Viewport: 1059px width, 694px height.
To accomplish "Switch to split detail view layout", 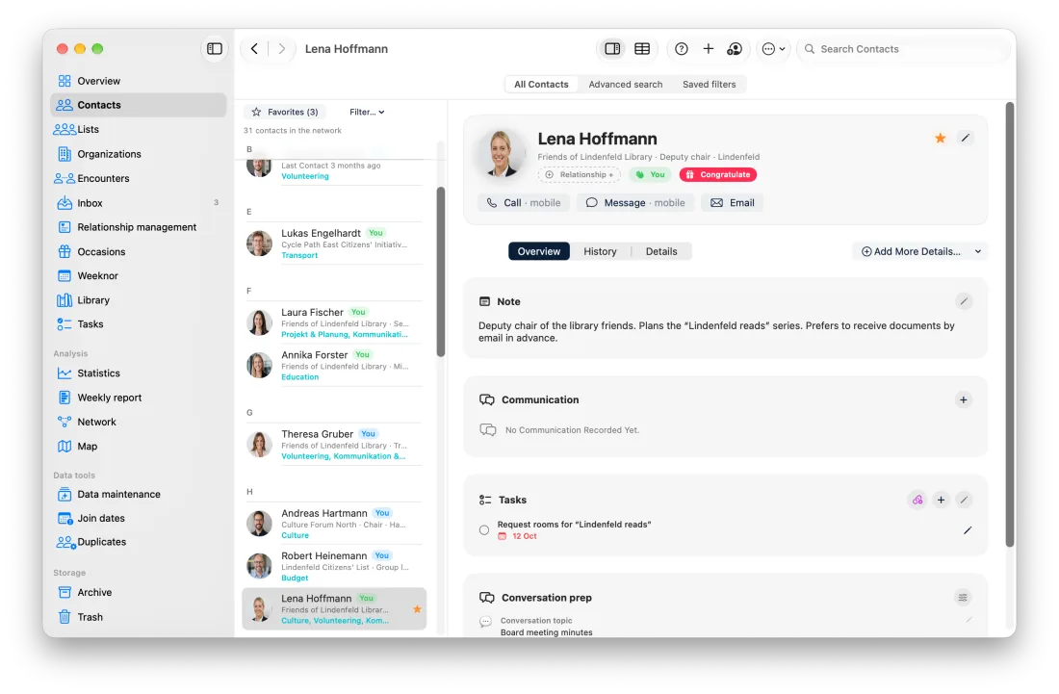I will [612, 48].
